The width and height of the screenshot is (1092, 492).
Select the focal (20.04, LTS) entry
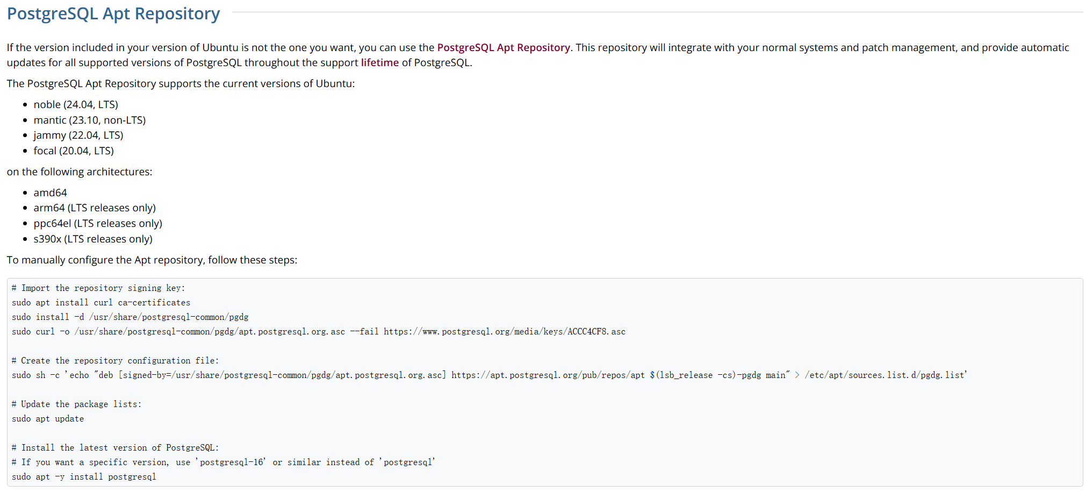pos(74,151)
